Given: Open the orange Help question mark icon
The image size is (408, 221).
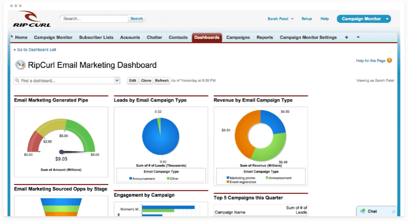Looking at the screenshot, I should click(390, 61).
